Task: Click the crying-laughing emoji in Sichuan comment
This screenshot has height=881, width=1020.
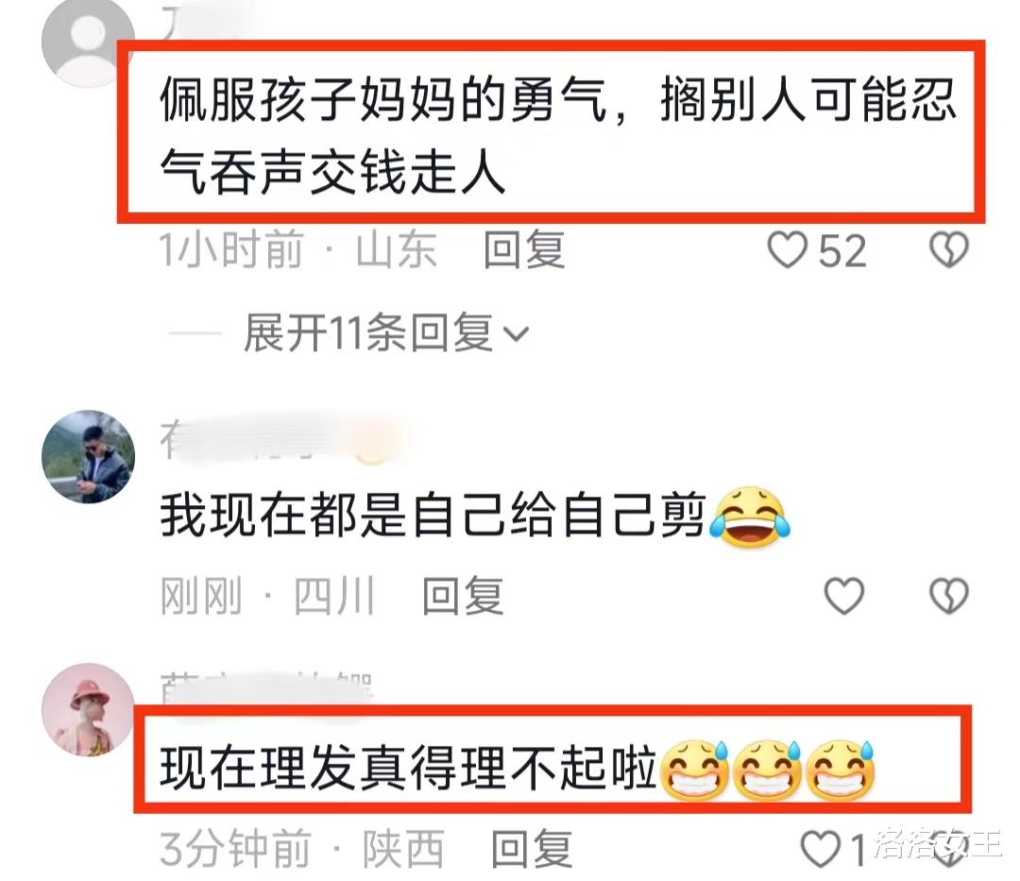Action: pyautogui.click(x=749, y=517)
